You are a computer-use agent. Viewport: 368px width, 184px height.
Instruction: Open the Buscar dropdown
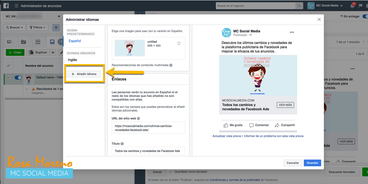(x=14, y=27)
